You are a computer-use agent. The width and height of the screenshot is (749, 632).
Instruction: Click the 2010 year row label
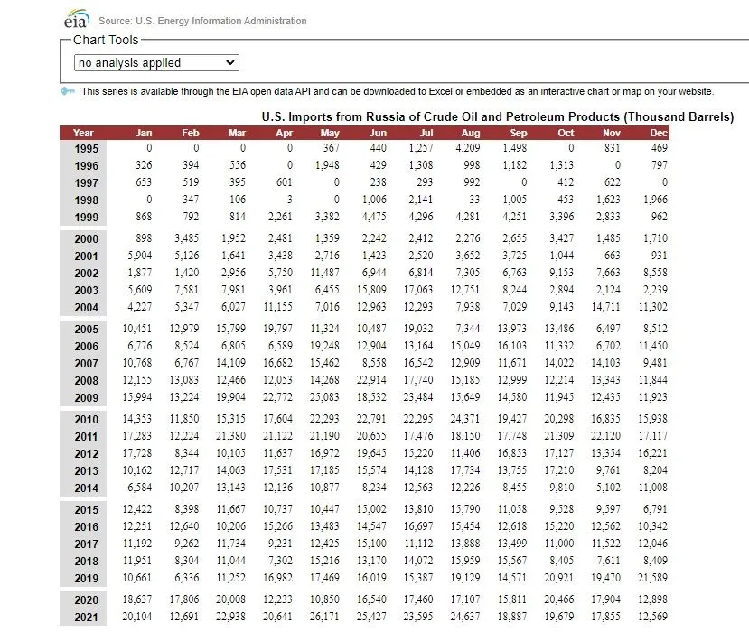87,419
